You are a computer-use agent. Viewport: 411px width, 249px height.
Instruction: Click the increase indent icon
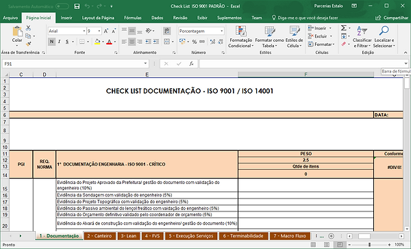coord(156,42)
